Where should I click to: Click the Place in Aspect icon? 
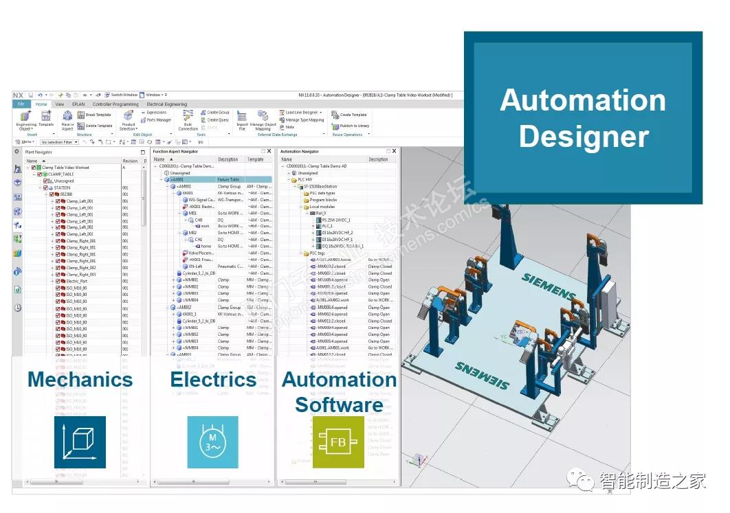(x=67, y=116)
